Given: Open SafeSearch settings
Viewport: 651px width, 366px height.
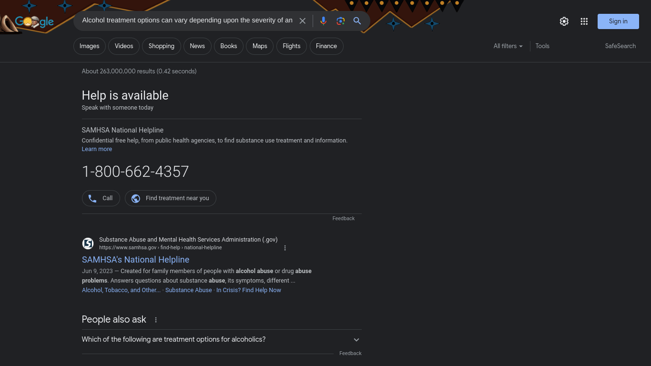Looking at the screenshot, I should (x=620, y=46).
